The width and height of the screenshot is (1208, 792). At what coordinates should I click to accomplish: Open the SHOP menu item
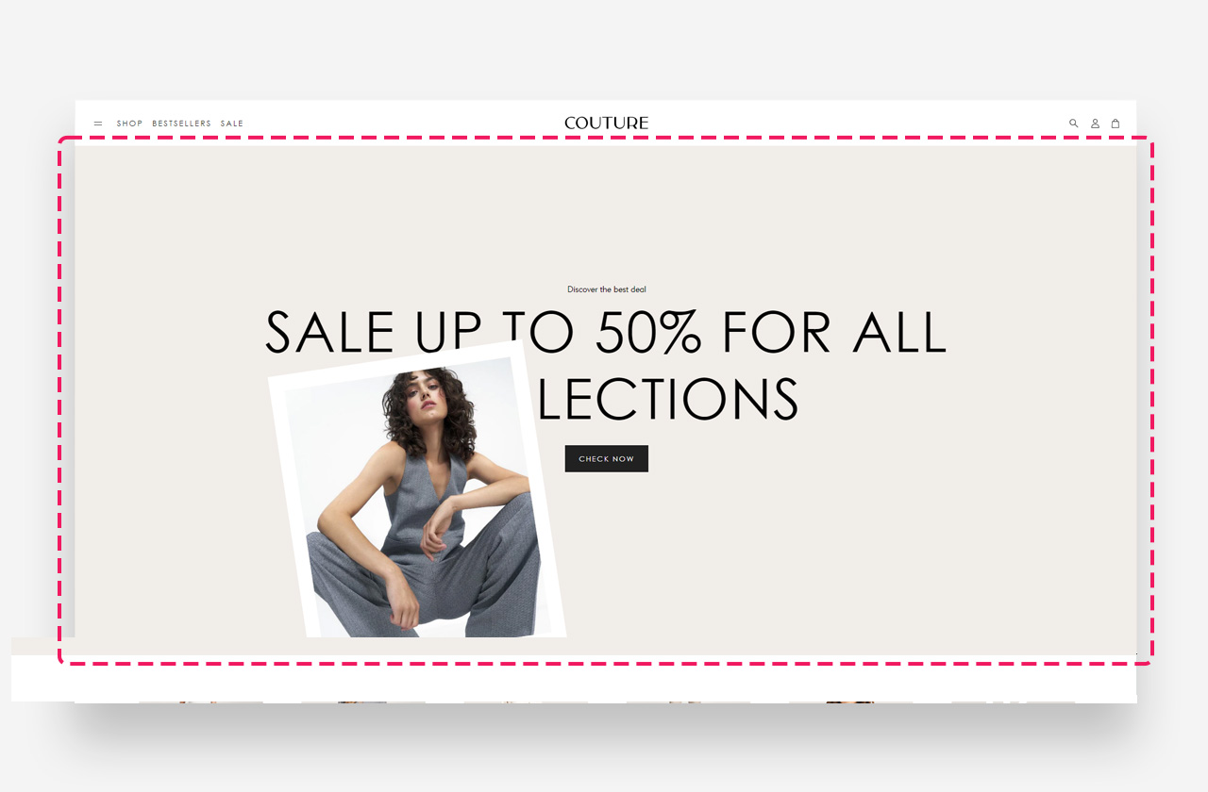point(130,124)
